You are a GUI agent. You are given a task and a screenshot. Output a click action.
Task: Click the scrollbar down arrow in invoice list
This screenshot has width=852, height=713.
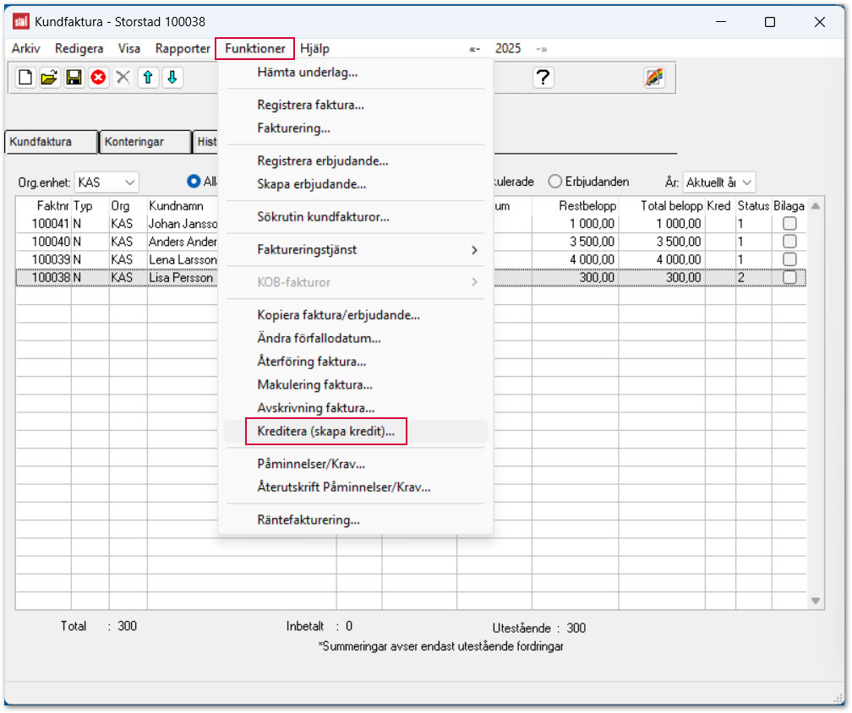pyautogui.click(x=816, y=601)
